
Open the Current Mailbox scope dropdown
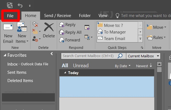[x=143, y=56]
